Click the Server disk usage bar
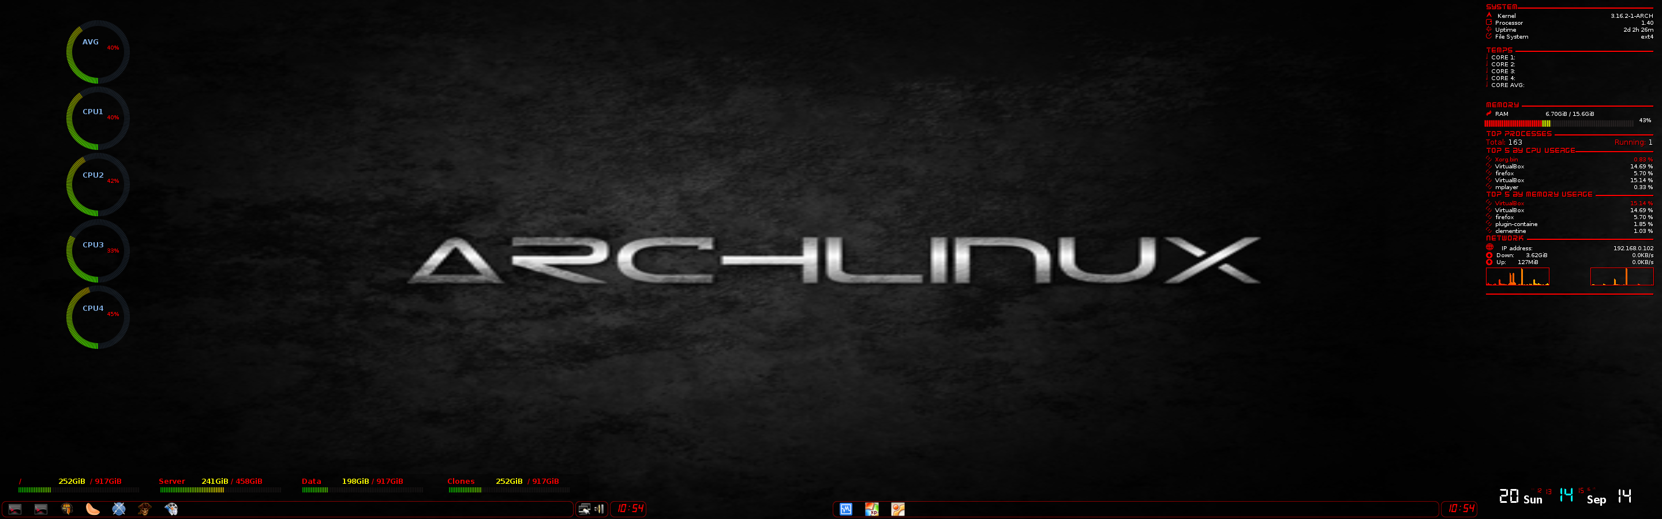The image size is (1662, 519). pos(220,490)
